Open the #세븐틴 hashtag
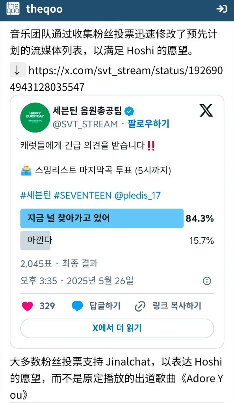Screen dimensions: 234x403 (35, 195)
